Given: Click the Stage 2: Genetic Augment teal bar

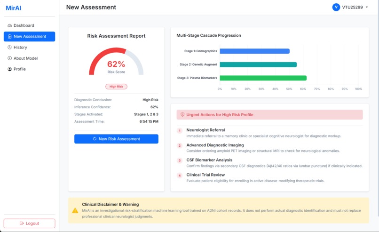Looking at the screenshot, I should tap(258, 64).
